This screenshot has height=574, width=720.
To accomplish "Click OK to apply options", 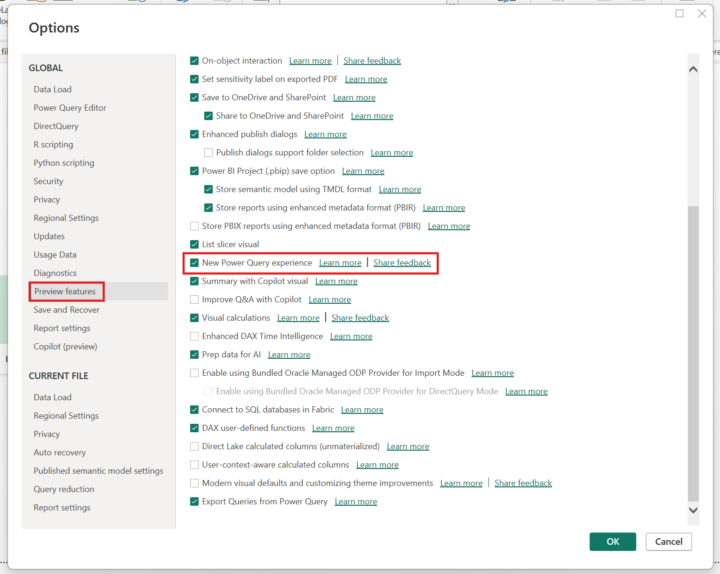I will click(613, 542).
